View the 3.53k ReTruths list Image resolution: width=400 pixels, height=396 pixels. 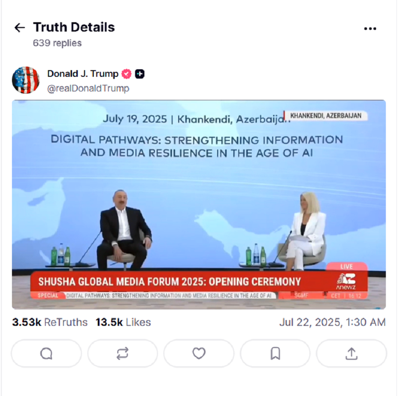point(50,322)
